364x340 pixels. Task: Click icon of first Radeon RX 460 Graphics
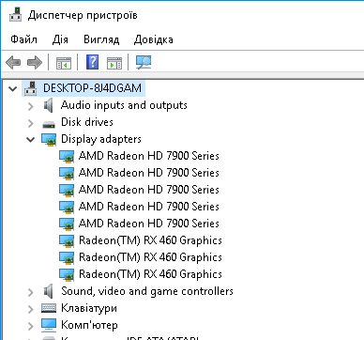pyautogui.click(x=67, y=241)
